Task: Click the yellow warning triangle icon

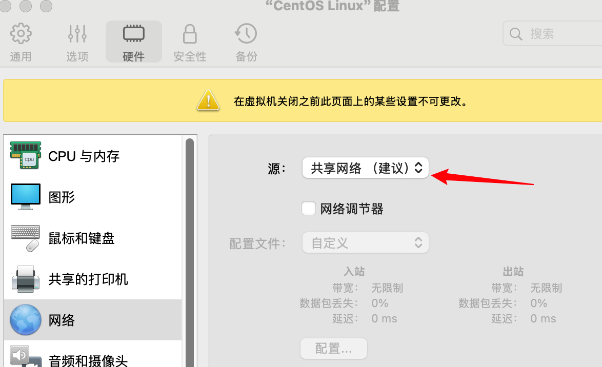Action: pos(208,100)
